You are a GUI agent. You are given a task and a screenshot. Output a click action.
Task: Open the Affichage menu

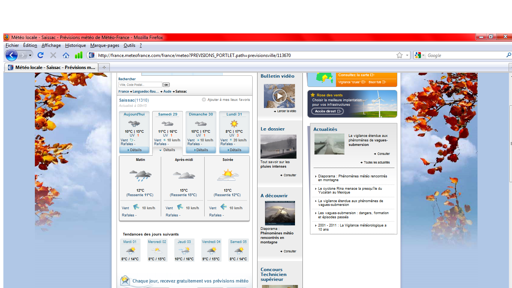tap(51, 45)
